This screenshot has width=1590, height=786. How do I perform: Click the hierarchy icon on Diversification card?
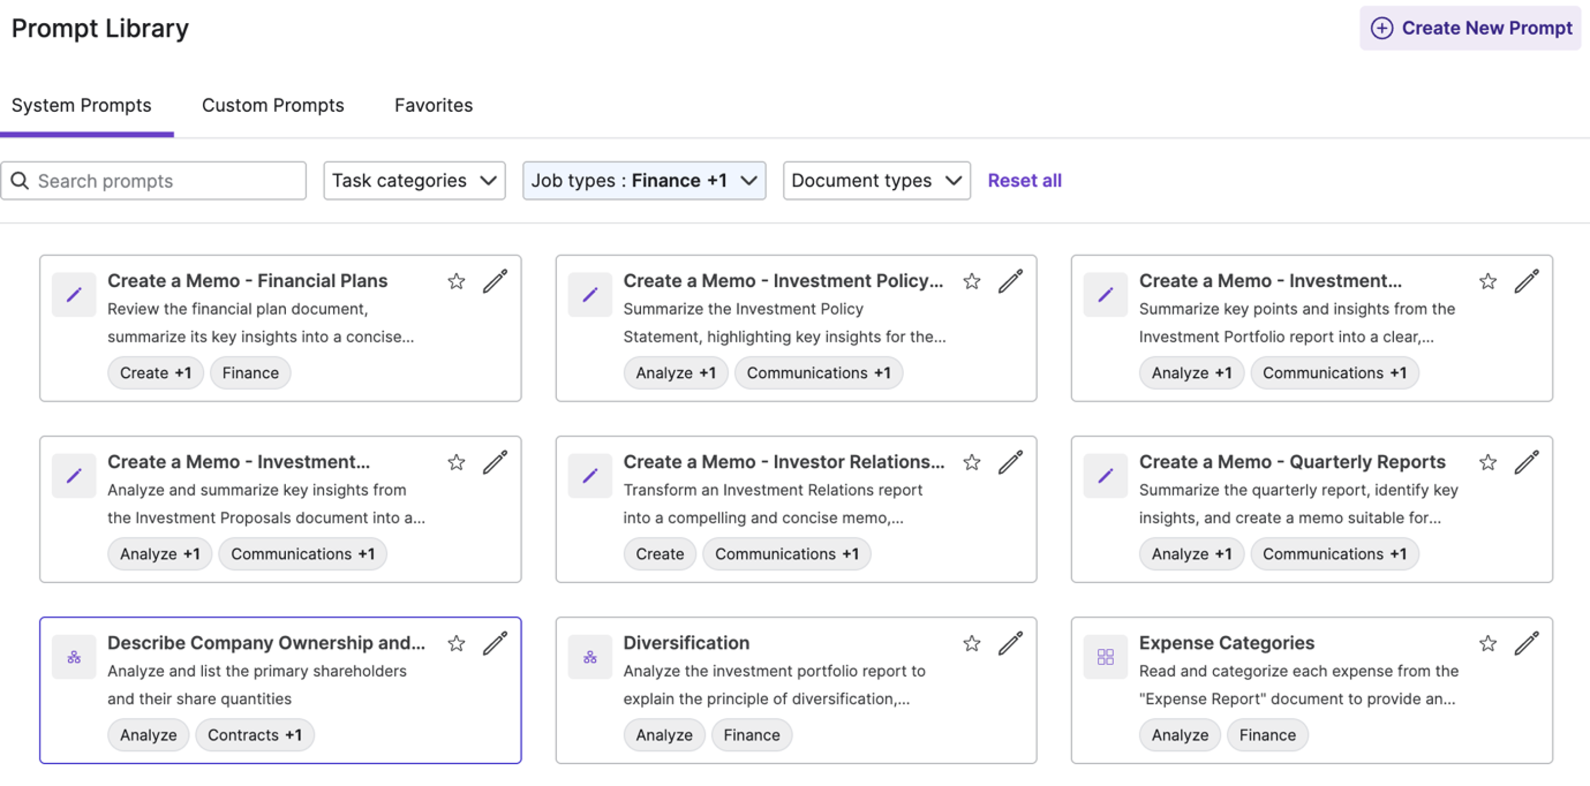click(x=589, y=657)
